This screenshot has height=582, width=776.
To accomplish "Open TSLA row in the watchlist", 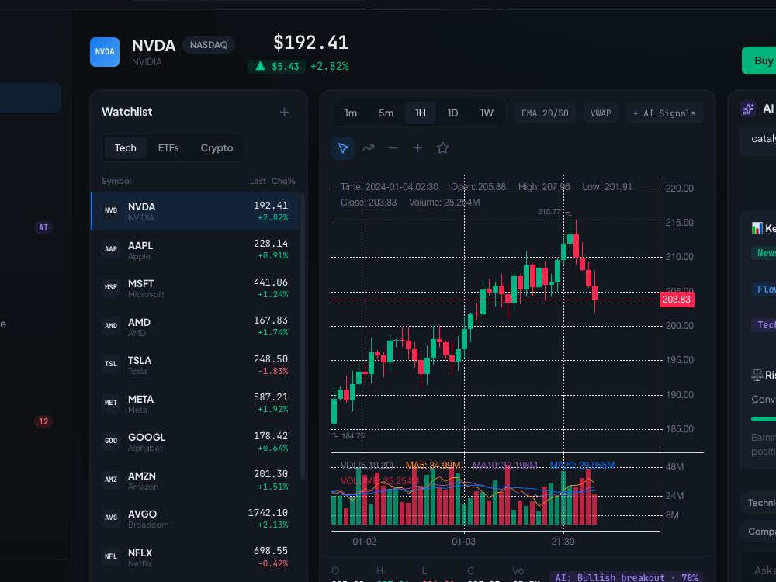I will 195,365.
